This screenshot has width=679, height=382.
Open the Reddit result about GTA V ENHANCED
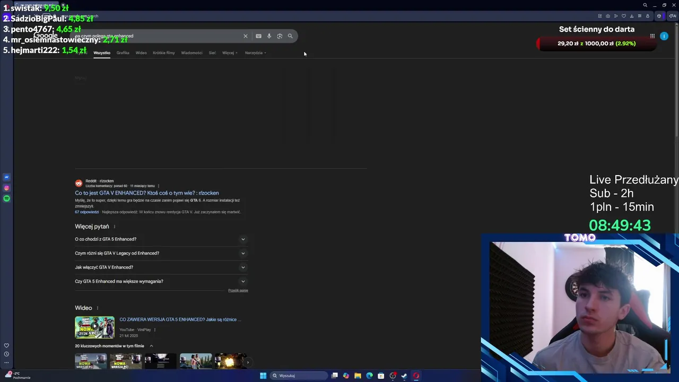[x=146, y=193]
